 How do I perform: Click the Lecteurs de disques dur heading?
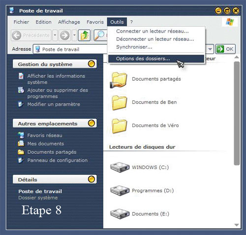[x=142, y=147]
